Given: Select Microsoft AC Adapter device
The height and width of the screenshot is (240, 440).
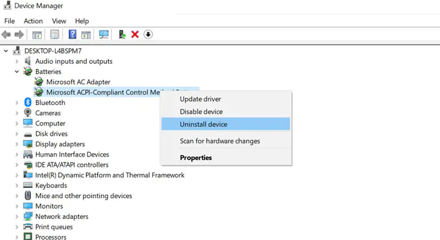Looking at the screenshot, I should [x=78, y=82].
